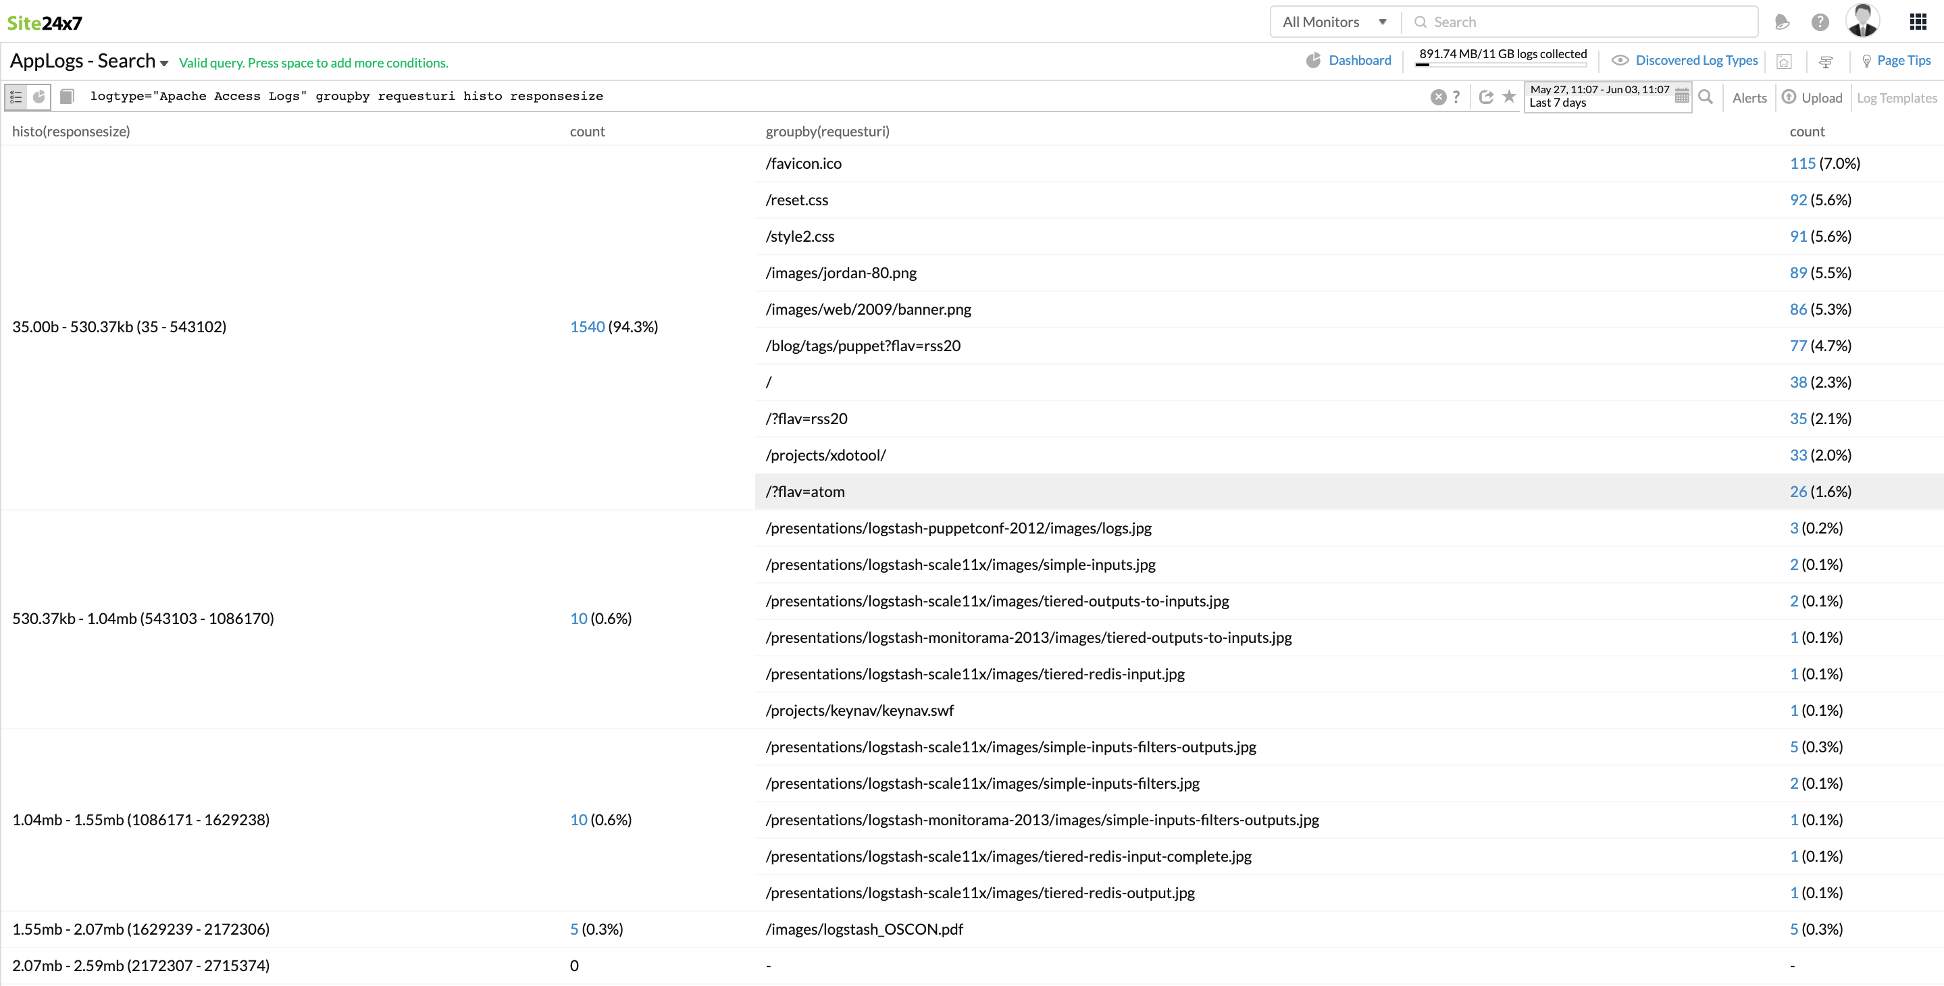Switch to pie chart view icon
The width and height of the screenshot is (1944, 986).
pyautogui.click(x=39, y=97)
